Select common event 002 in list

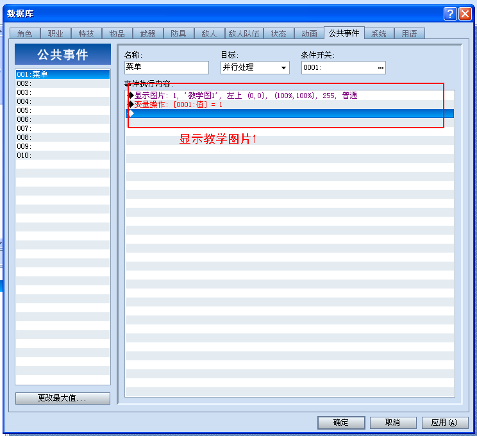pyautogui.click(x=63, y=83)
